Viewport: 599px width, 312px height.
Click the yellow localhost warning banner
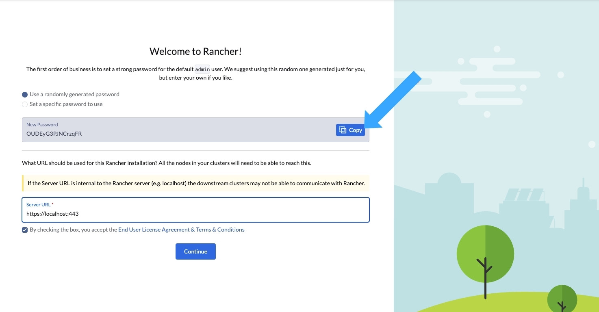[x=195, y=183]
